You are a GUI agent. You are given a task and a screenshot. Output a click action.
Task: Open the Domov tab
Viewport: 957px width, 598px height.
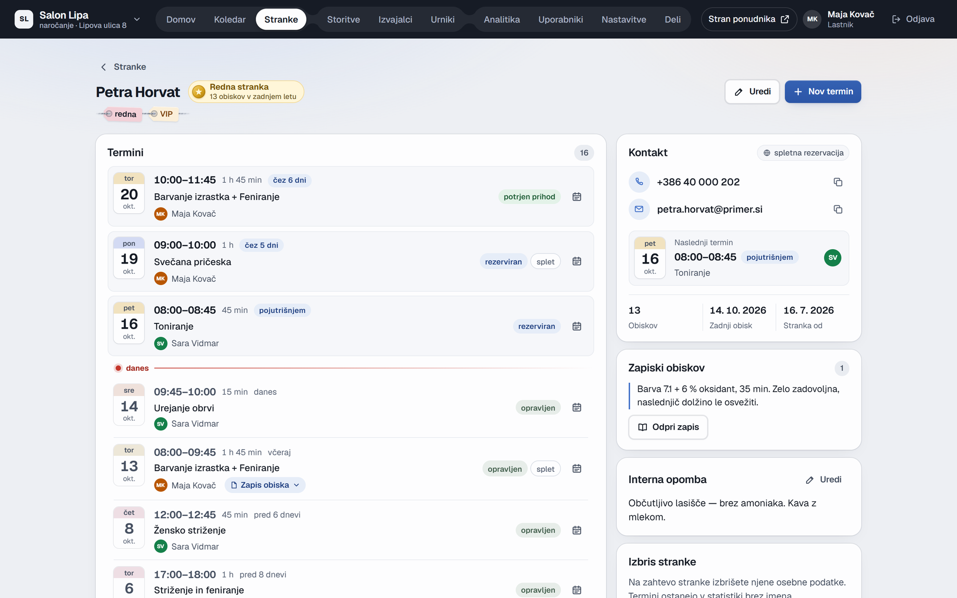181,20
